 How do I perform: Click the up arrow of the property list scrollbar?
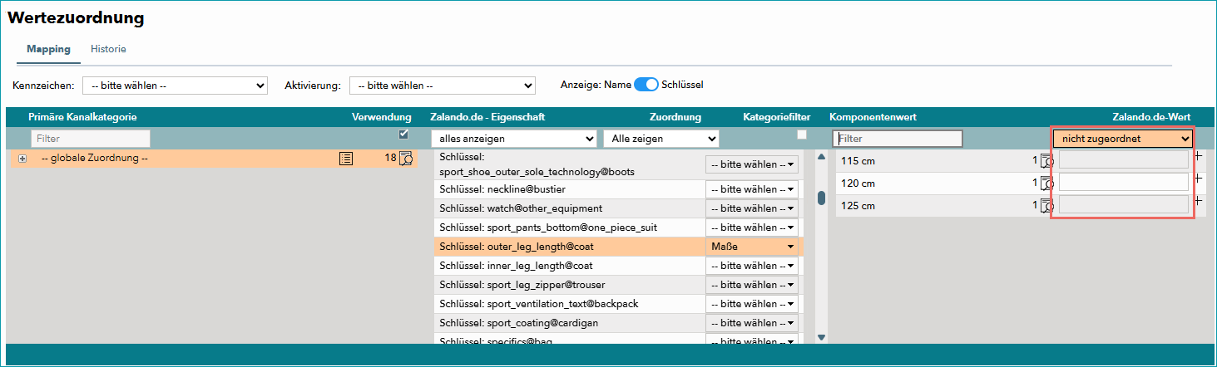click(x=821, y=156)
